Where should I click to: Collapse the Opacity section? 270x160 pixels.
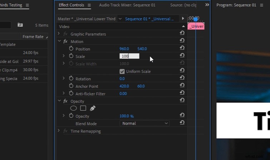tap(59, 101)
